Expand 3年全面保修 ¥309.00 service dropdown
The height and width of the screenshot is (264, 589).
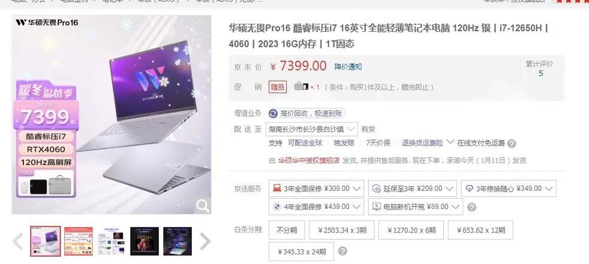316,188
